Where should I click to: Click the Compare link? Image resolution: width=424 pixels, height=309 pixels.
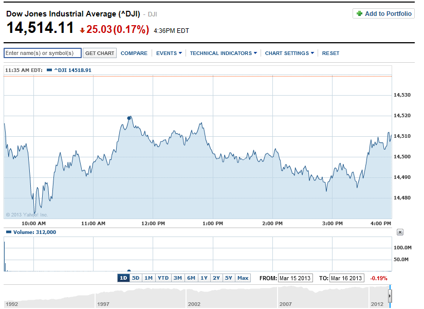(134, 53)
